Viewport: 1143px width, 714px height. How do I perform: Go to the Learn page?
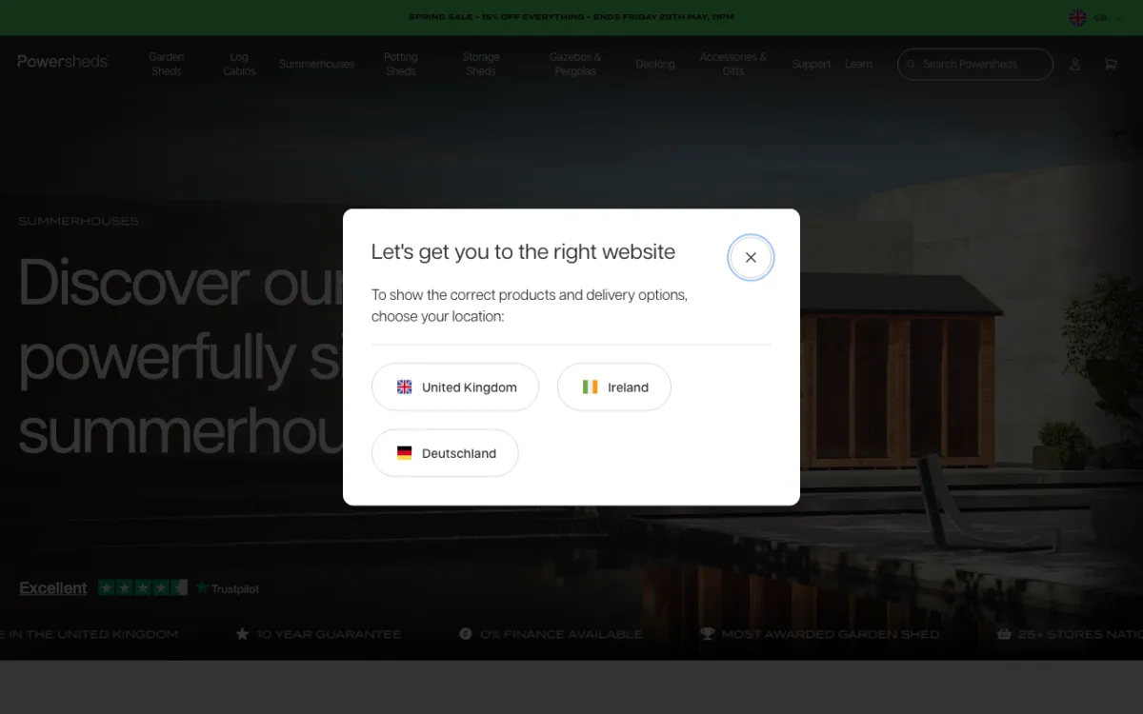858,64
